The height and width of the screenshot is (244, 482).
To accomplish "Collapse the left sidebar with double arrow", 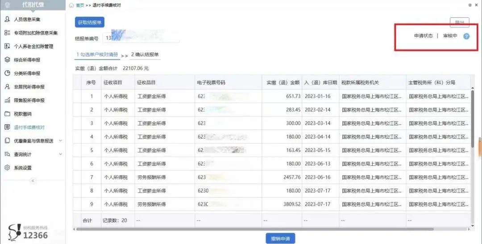I will click(32, 181).
